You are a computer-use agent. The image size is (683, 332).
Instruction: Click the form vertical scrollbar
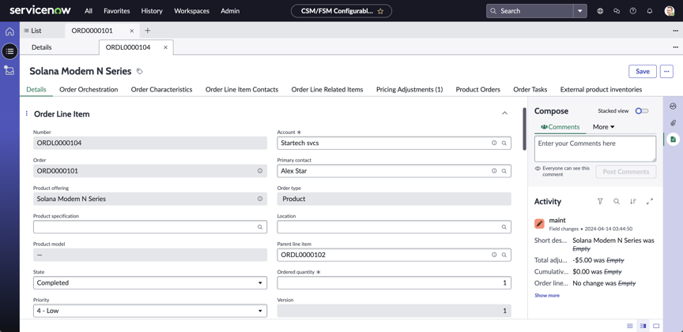[524, 129]
